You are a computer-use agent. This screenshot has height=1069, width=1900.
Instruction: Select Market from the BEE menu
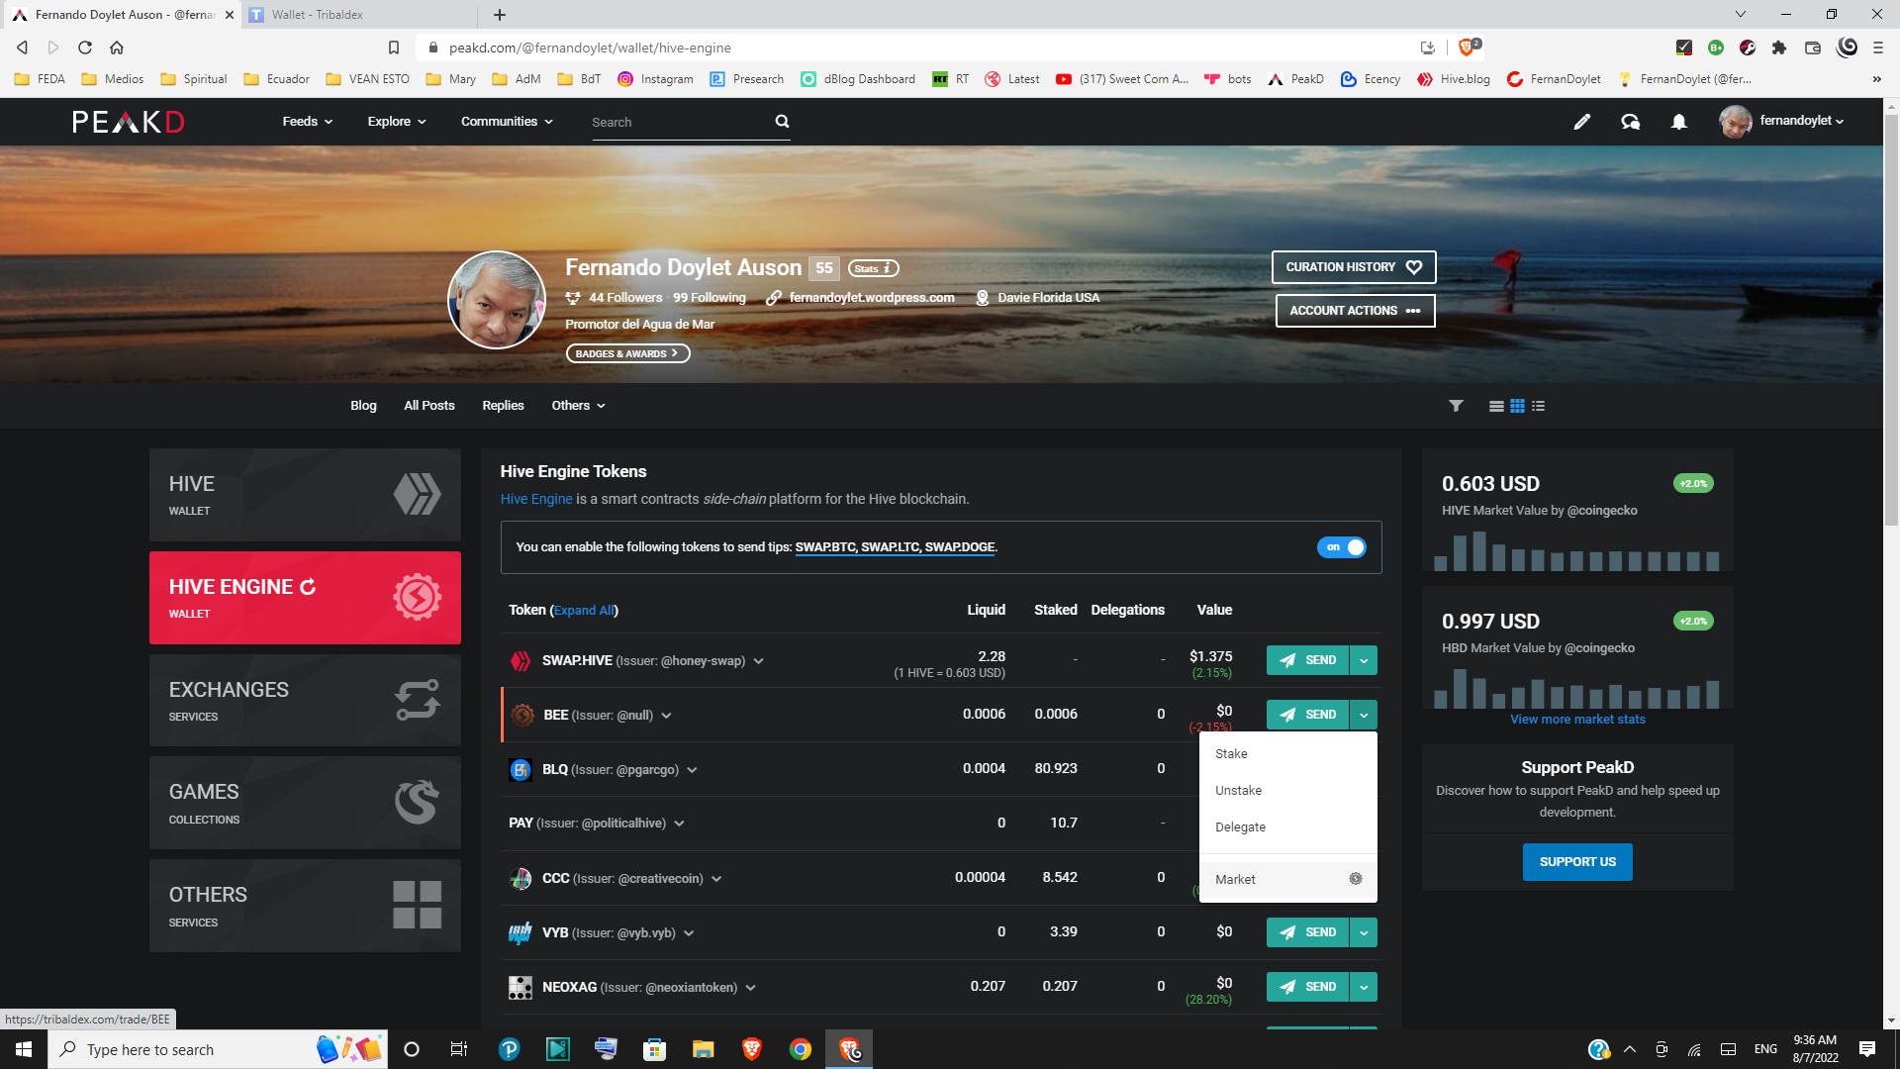click(x=1288, y=879)
